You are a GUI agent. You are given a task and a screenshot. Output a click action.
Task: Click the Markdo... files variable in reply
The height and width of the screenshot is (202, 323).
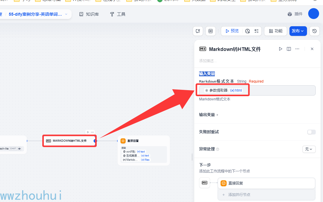click(136, 160)
